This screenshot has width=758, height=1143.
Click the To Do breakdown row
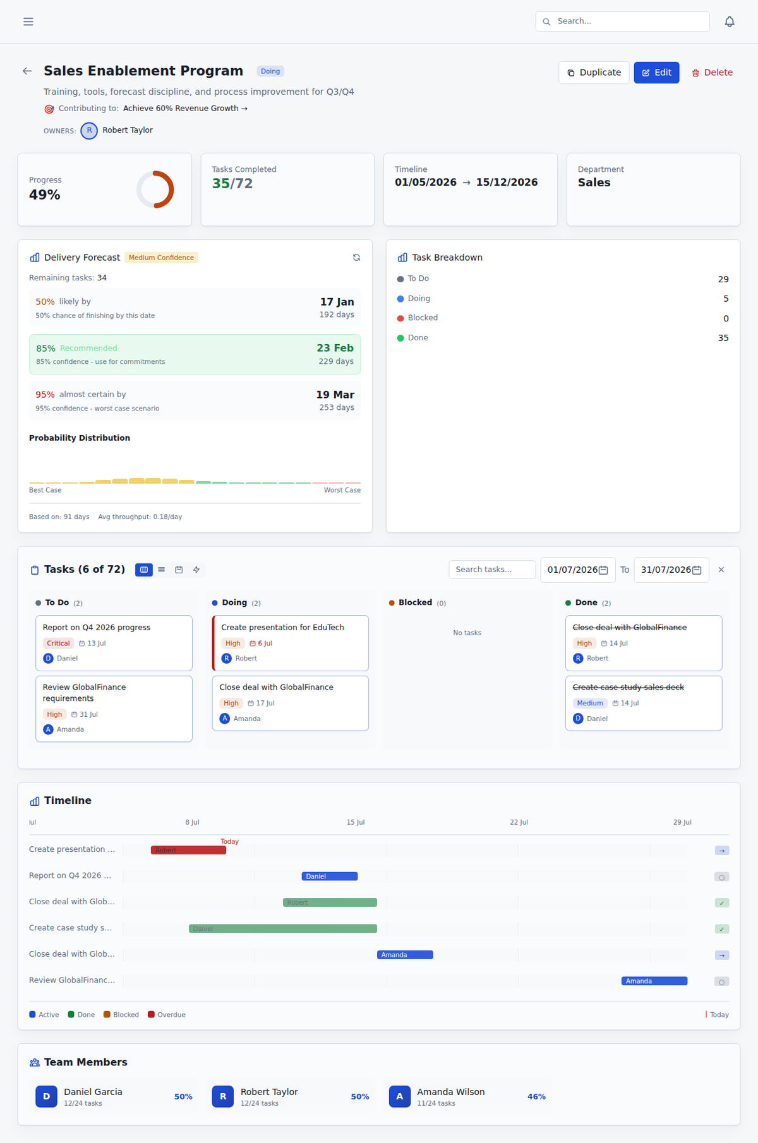pyautogui.click(x=563, y=278)
